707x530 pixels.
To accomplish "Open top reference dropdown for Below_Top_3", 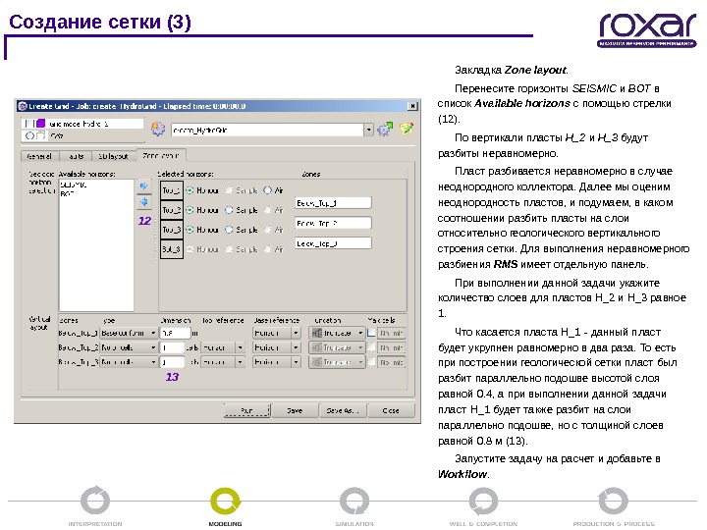I will pyautogui.click(x=241, y=362).
